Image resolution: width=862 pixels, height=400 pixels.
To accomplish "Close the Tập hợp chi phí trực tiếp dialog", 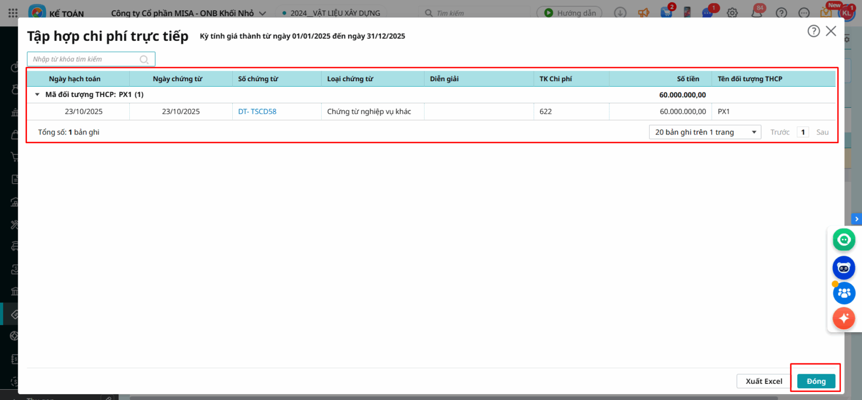I will point(831,31).
